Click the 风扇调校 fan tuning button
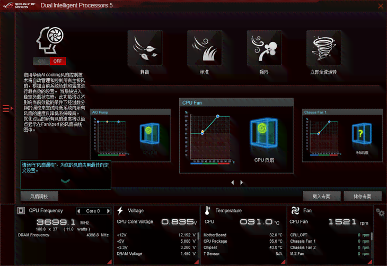Image resolution: width=387 pixels, height=266 pixels. point(39,196)
